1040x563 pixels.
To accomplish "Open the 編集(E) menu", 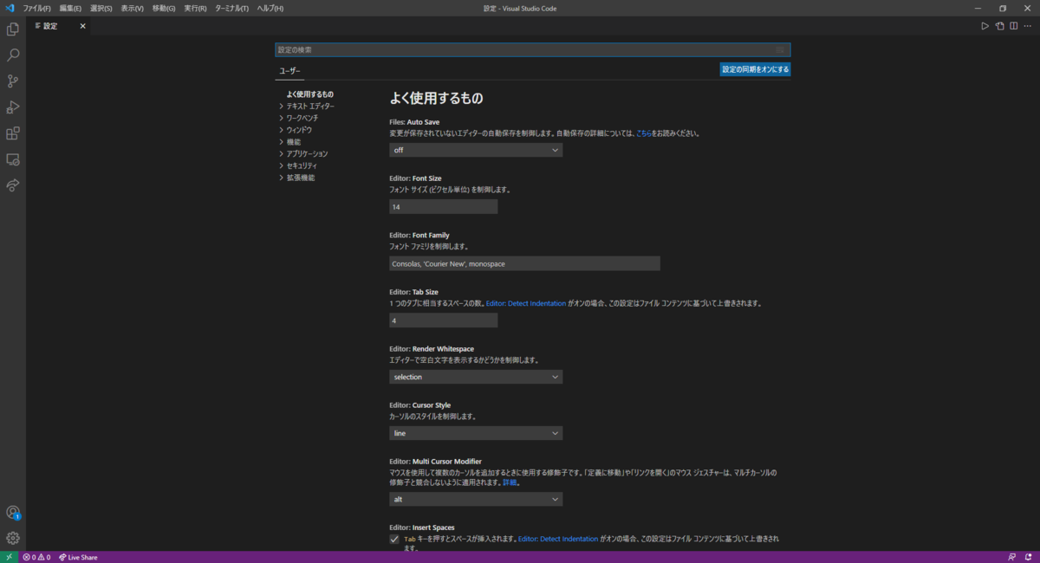I will [70, 8].
